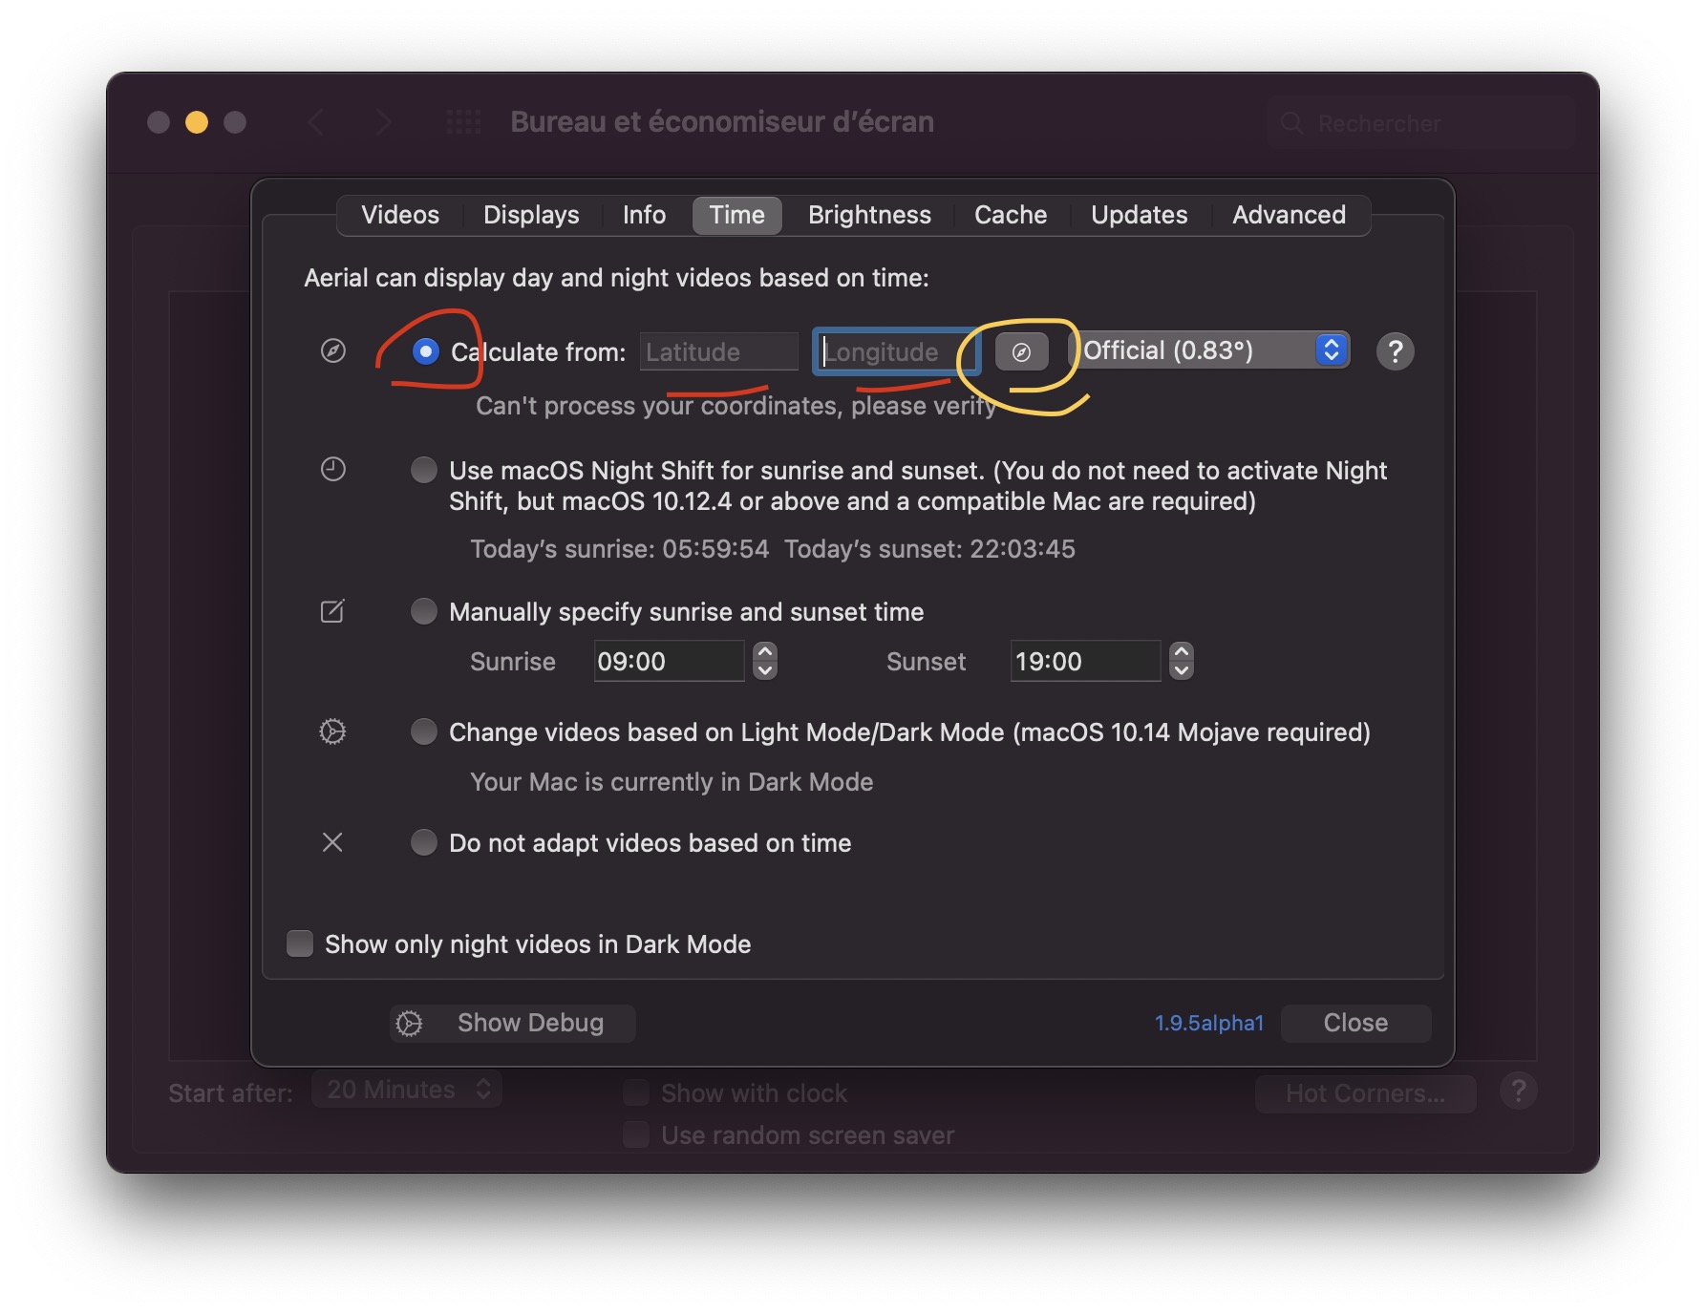This screenshot has height=1314, width=1706.
Task: Click the X icon beside Do not adapt
Action: click(332, 842)
